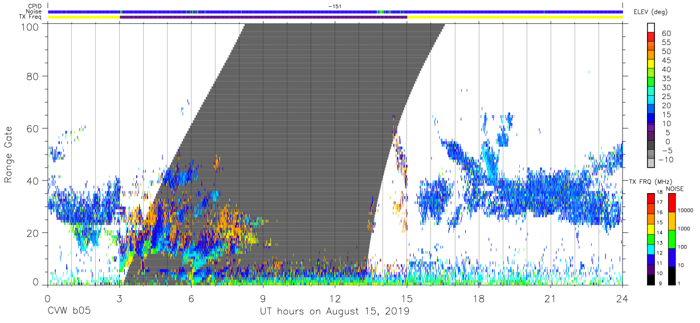Click the 'TX FRQ (MHz)' legend title
This screenshot has width=700, height=323.
click(650, 181)
